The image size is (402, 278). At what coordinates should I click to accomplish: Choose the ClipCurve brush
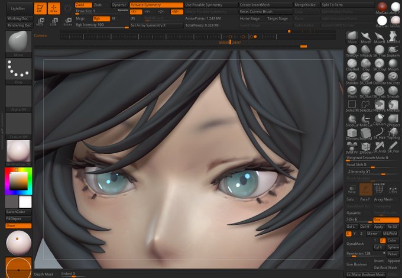click(380, 120)
